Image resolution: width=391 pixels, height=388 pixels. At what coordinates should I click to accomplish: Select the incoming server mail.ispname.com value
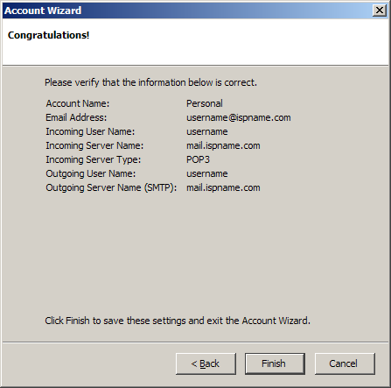(x=223, y=145)
